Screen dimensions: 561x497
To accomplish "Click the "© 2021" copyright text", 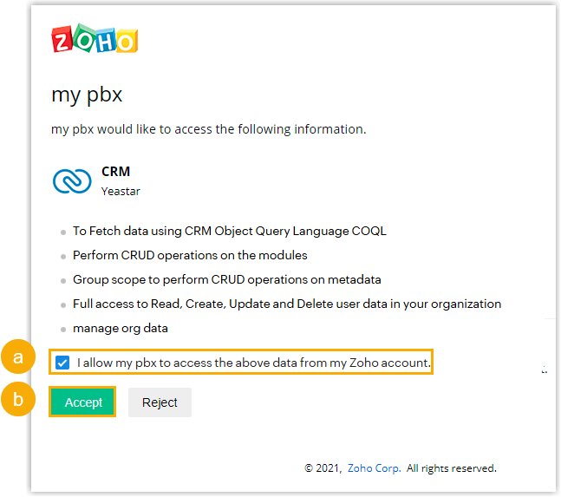I will (323, 468).
